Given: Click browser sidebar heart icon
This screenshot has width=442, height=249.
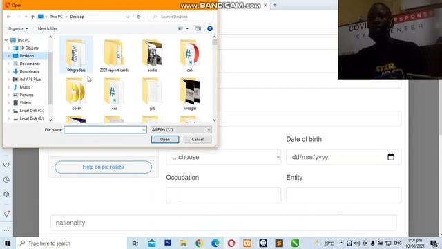Looking at the screenshot, I should coord(6,165).
